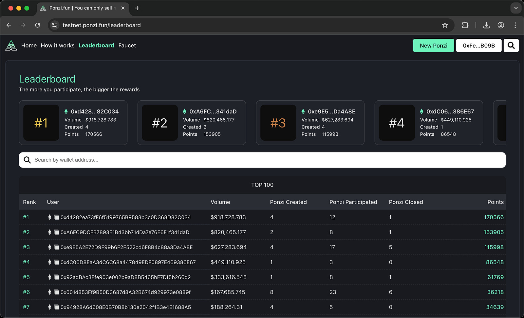This screenshot has width=524, height=318.
Task: Go to the Home nav link
Action: tap(29, 46)
